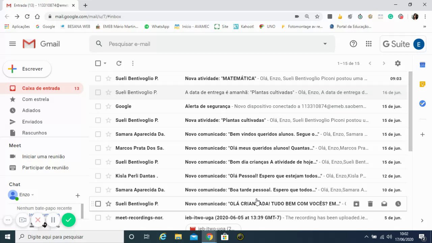Viewport: 432px width, 243px height.
Task: Open the select options dropdown arrow
Action: tap(105, 63)
